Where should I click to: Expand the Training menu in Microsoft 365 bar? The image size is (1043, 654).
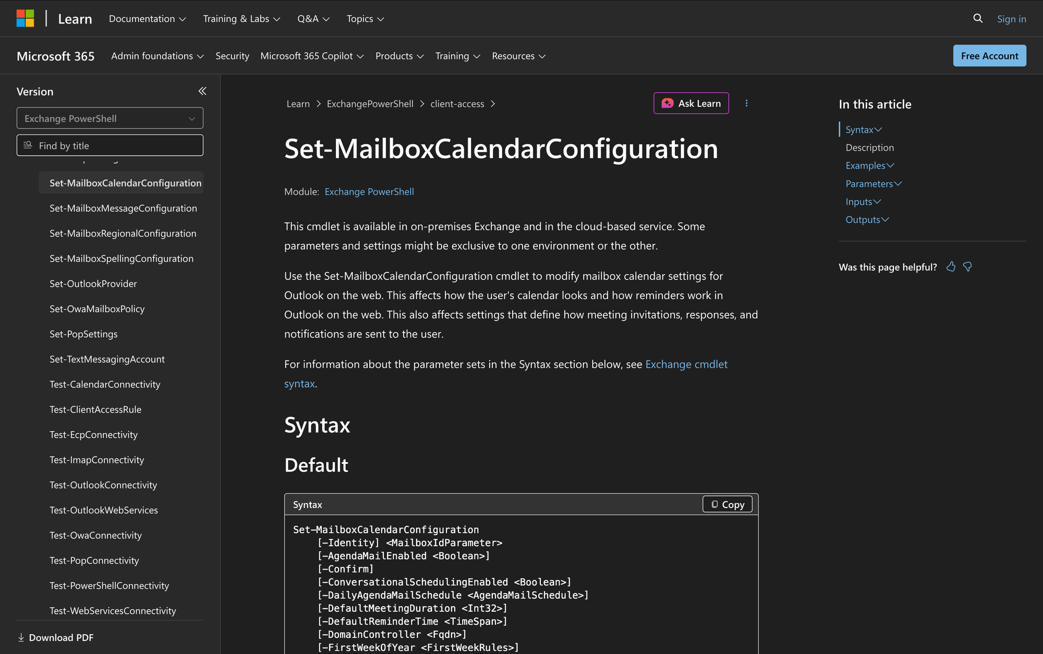click(457, 56)
